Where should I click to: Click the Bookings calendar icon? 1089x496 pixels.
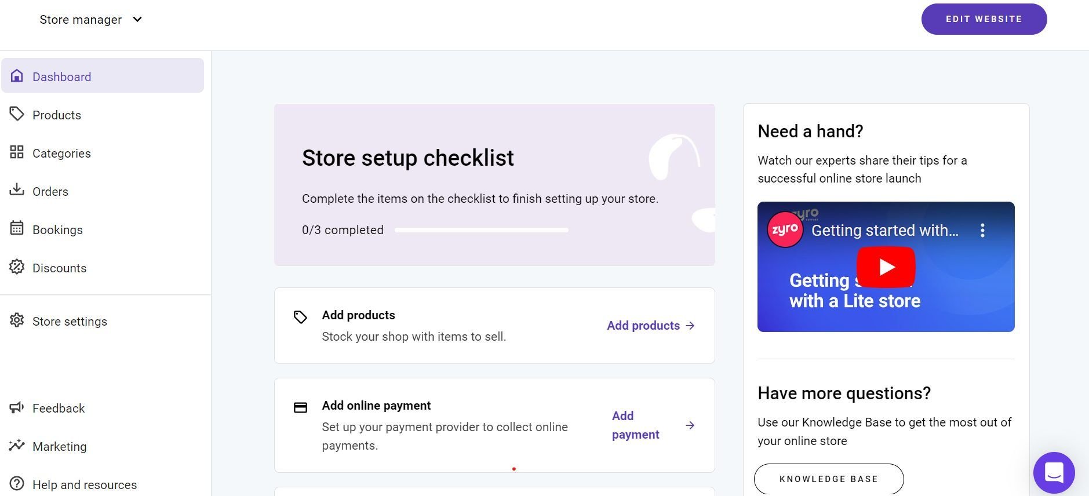click(x=17, y=228)
